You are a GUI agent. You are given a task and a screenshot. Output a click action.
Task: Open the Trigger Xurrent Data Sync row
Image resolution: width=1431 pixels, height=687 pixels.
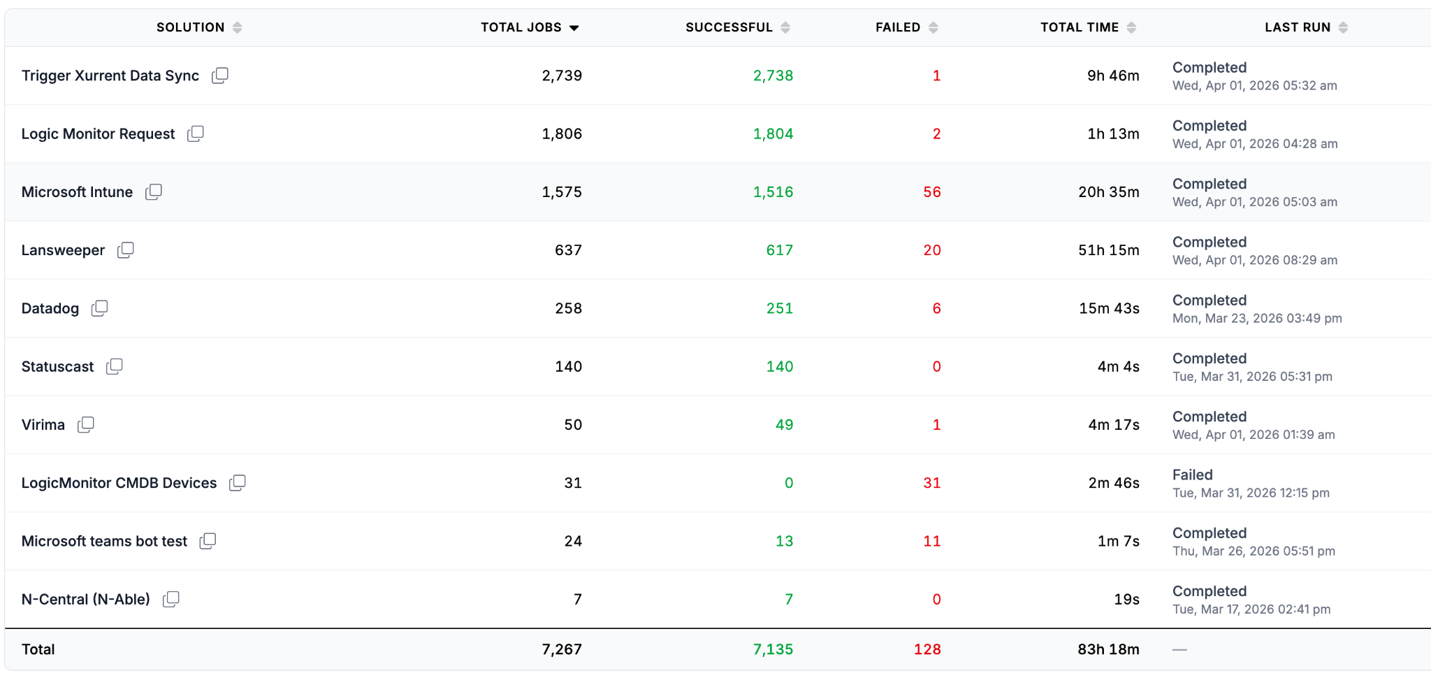tap(718, 75)
